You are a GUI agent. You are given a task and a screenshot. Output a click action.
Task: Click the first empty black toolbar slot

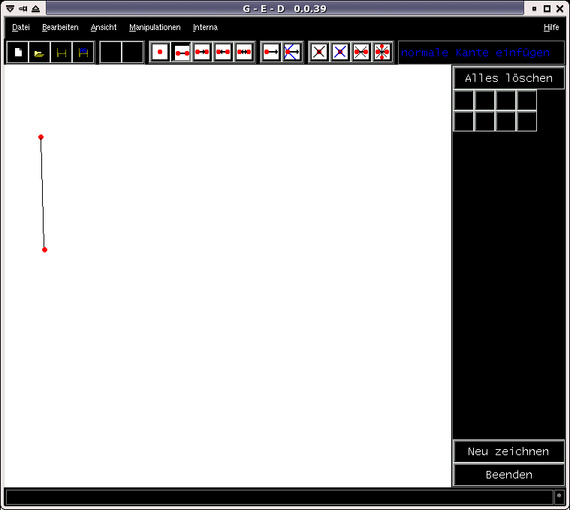coord(111,53)
